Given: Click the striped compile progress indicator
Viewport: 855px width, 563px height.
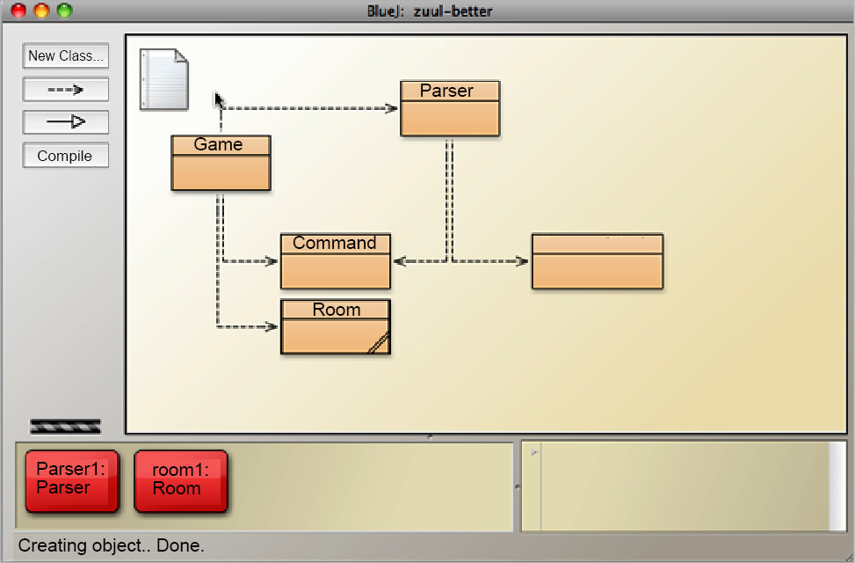Looking at the screenshot, I should (x=65, y=426).
